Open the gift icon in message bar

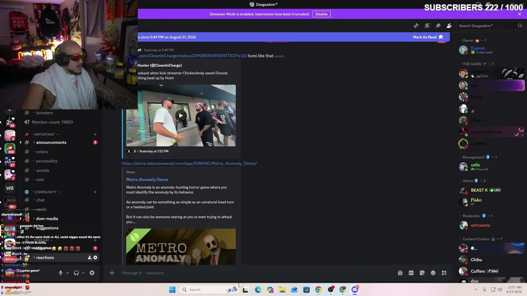(400, 273)
